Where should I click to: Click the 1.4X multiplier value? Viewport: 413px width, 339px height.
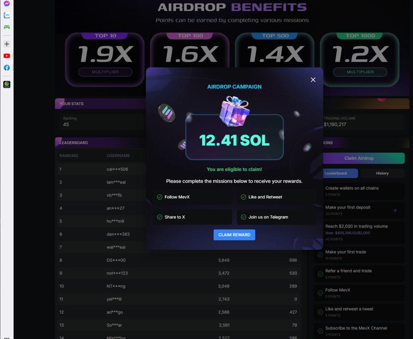pos(275,54)
